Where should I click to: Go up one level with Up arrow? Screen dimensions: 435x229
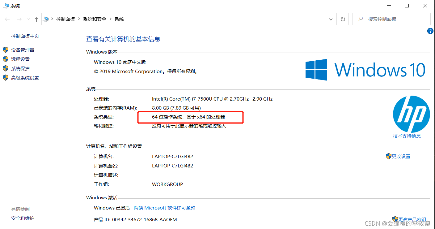[x=36, y=19]
